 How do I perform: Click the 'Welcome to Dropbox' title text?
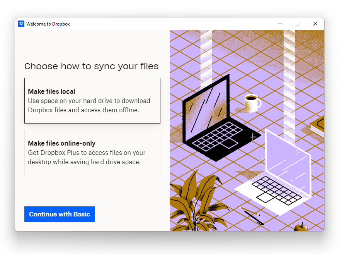point(48,24)
